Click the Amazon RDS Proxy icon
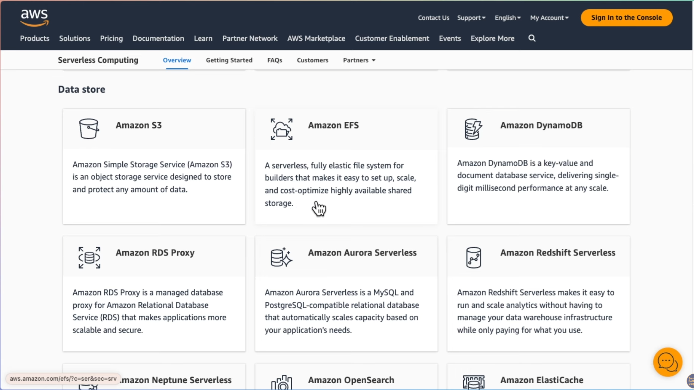This screenshot has width=694, height=390. (x=89, y=257)
